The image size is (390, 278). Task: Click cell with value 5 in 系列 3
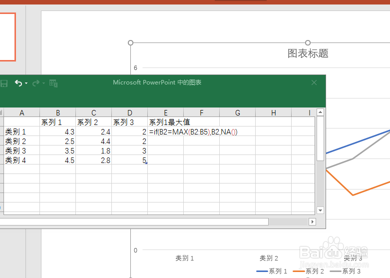[130, 160]
